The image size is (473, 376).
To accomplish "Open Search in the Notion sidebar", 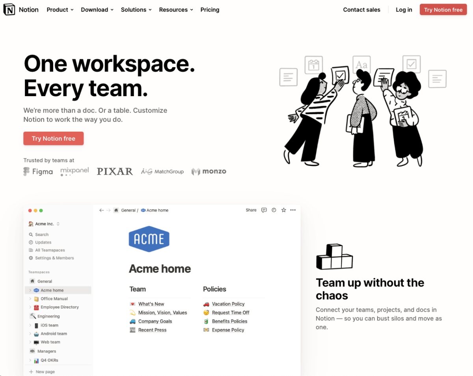I will [x=41, y=234].
